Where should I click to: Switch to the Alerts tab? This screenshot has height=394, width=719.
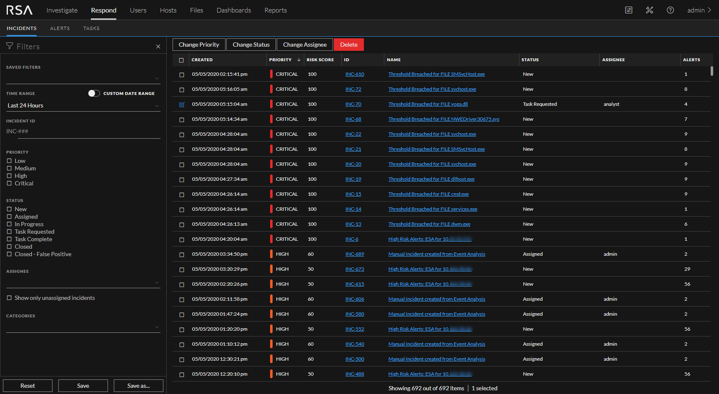[60, 28]
